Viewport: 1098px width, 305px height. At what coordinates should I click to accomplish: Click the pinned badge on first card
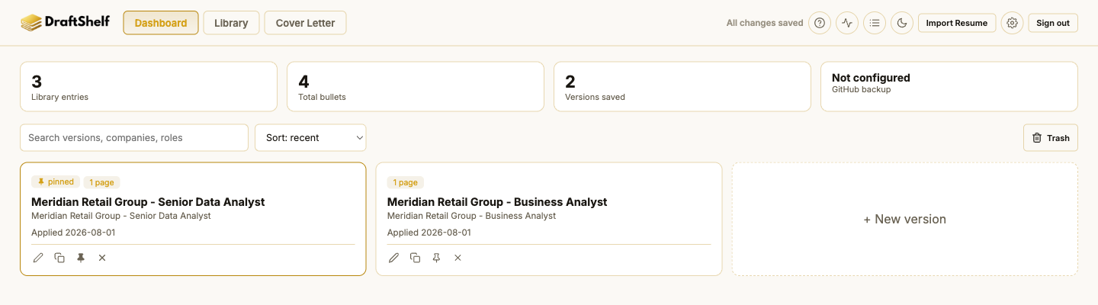click(56, 182)
